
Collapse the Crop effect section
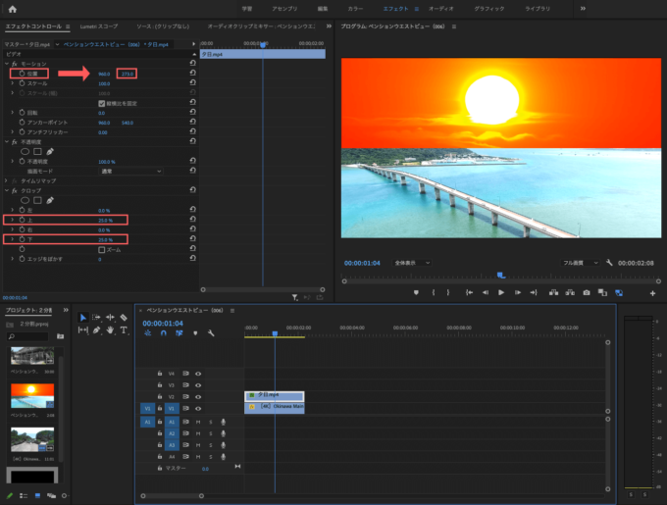point(7,191)
